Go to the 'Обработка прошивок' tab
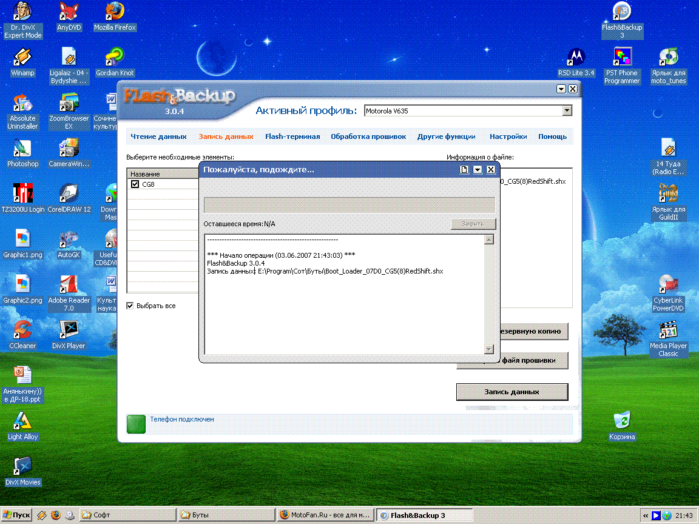Image resolution: width=699 pixels, height=524 pixels. click(368, 136)
